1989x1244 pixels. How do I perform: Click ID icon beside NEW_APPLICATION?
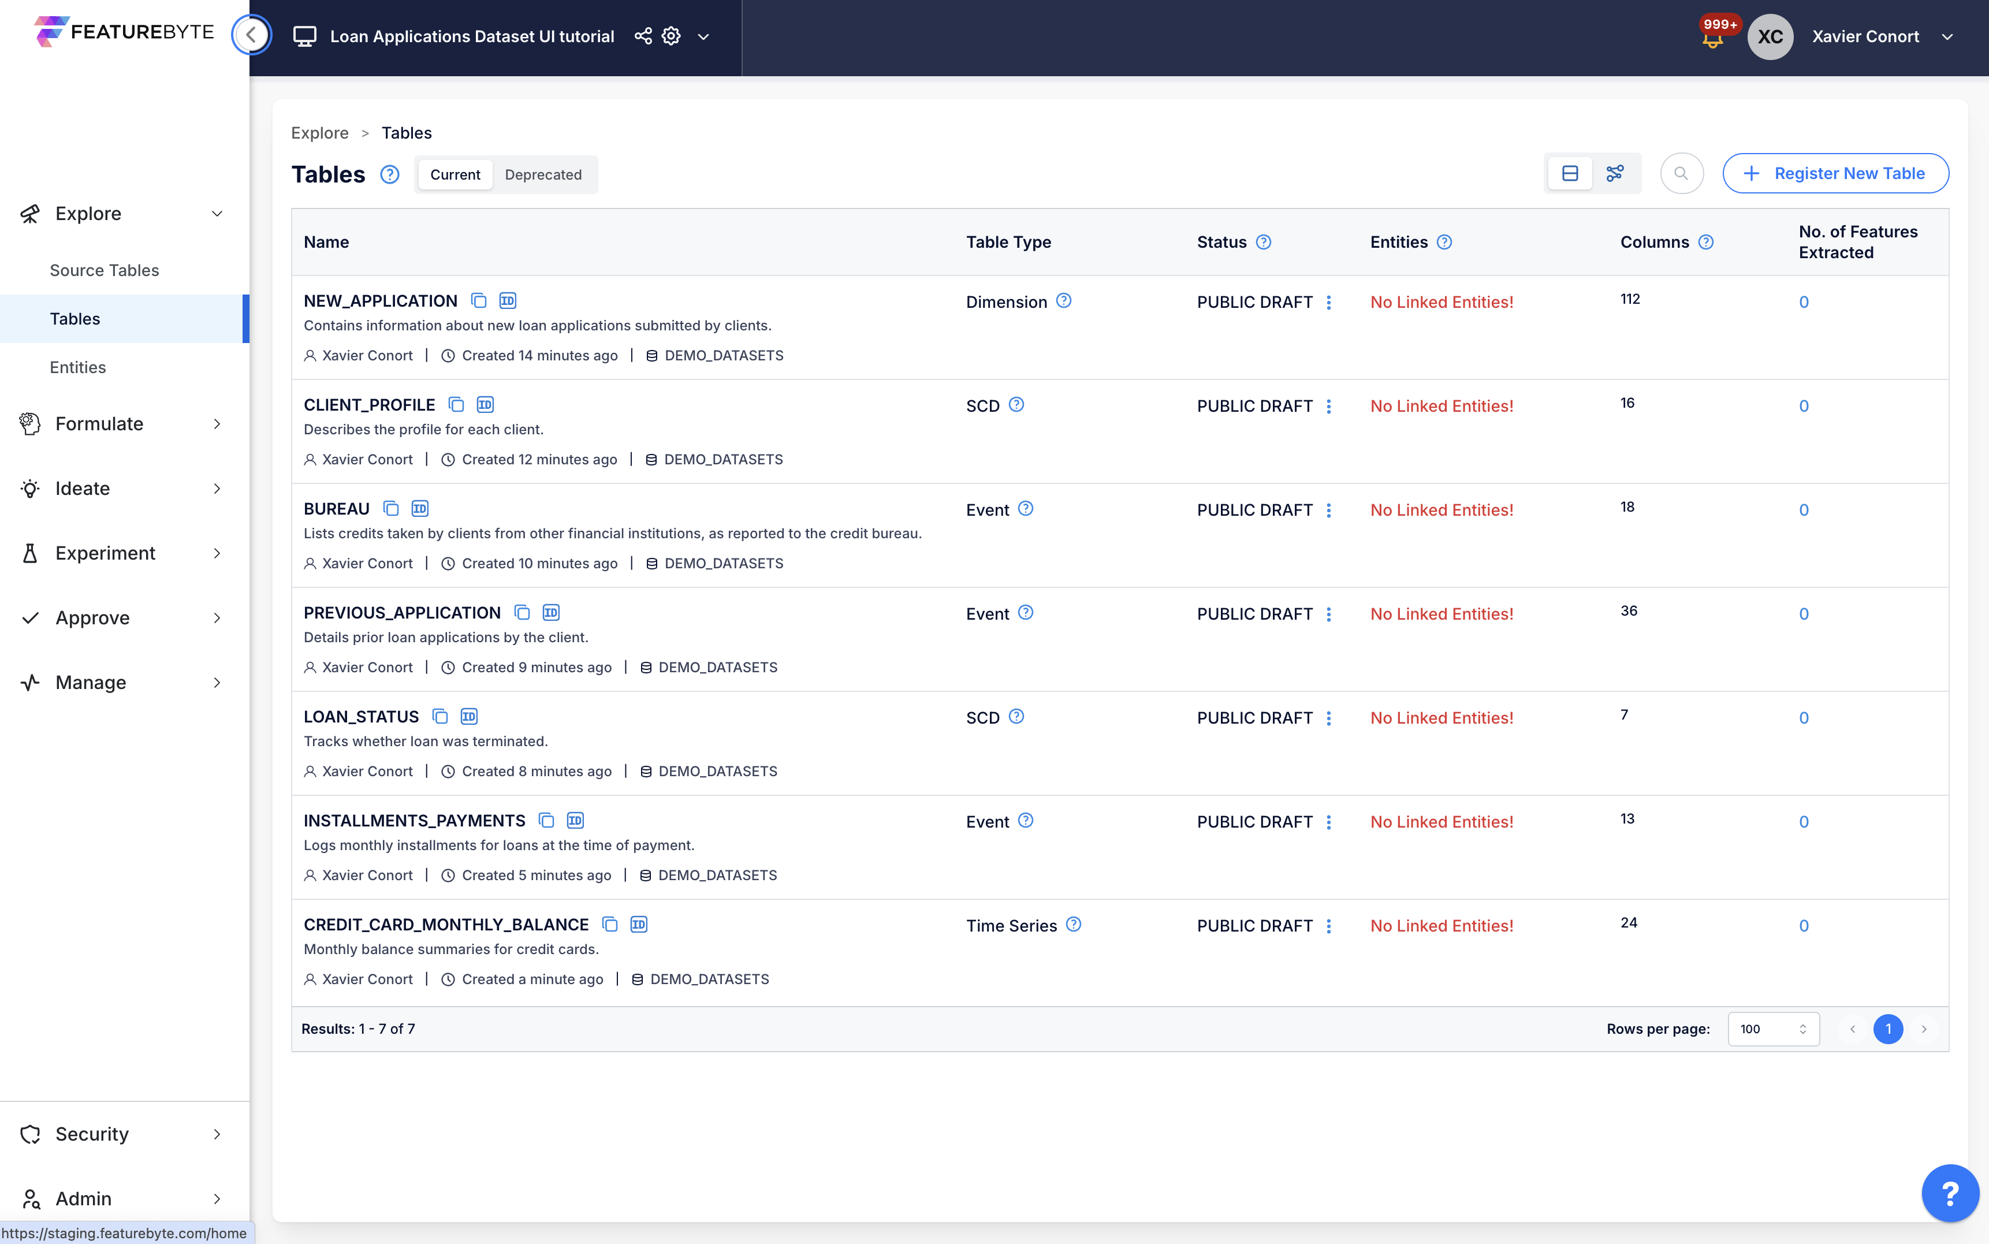tap(508, 301)
